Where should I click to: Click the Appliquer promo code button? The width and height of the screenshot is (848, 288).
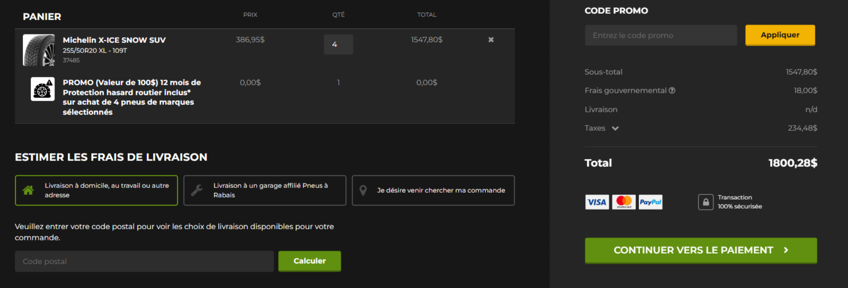click(x=780, y=35)
